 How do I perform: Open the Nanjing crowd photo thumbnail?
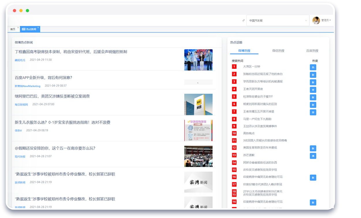(198, 156)
